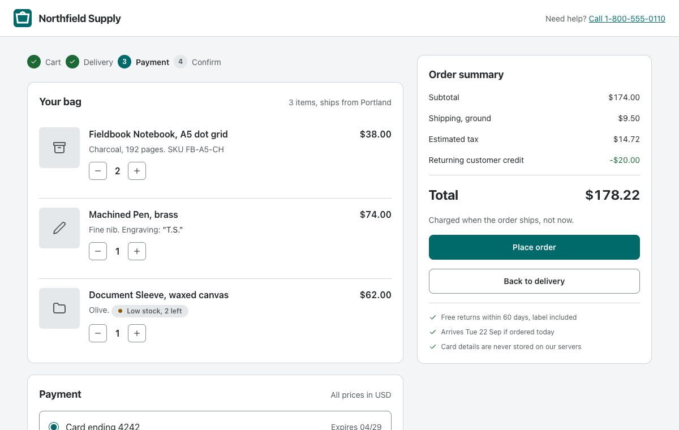Increase Fieldbook Notebook quantity with plus

tap(137, 171)
